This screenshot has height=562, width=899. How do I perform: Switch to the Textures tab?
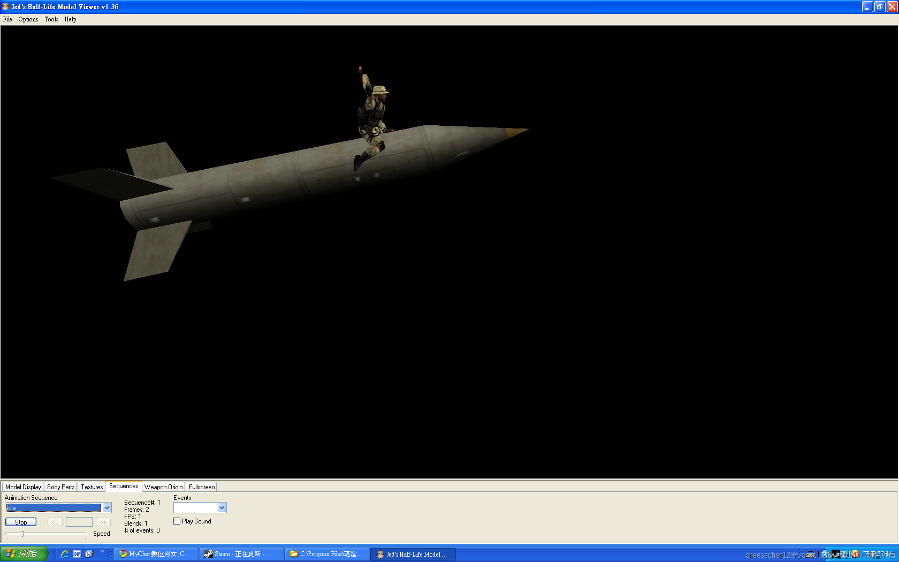(92, 487)
